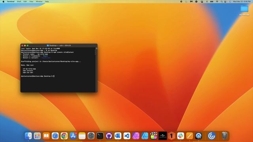This screenshot has width=253, height=142.
Task: Open the Pages app in the Dock
Action: point(190,136)
